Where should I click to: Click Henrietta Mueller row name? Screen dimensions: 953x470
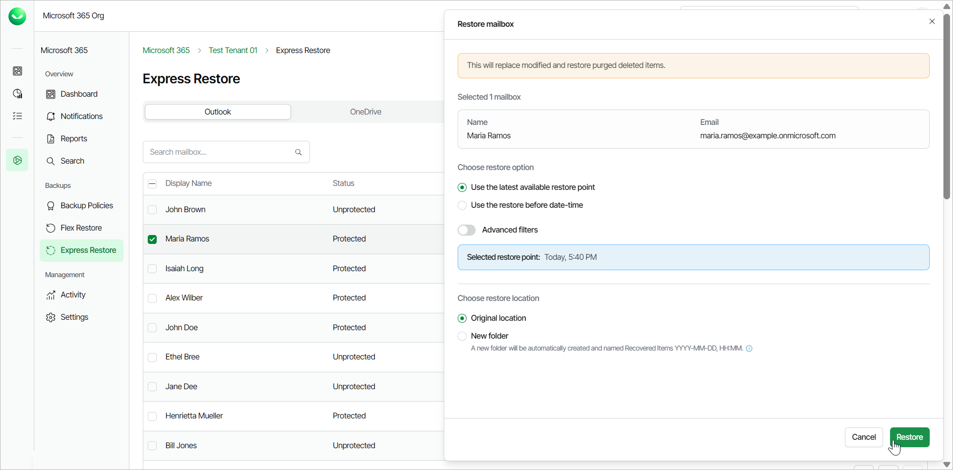(194, 415)
